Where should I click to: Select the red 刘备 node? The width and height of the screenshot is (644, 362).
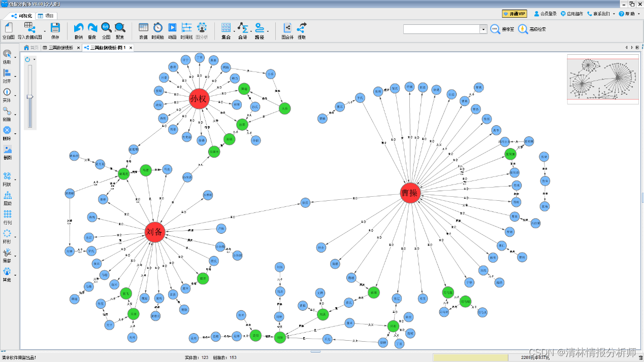(154, 232)
